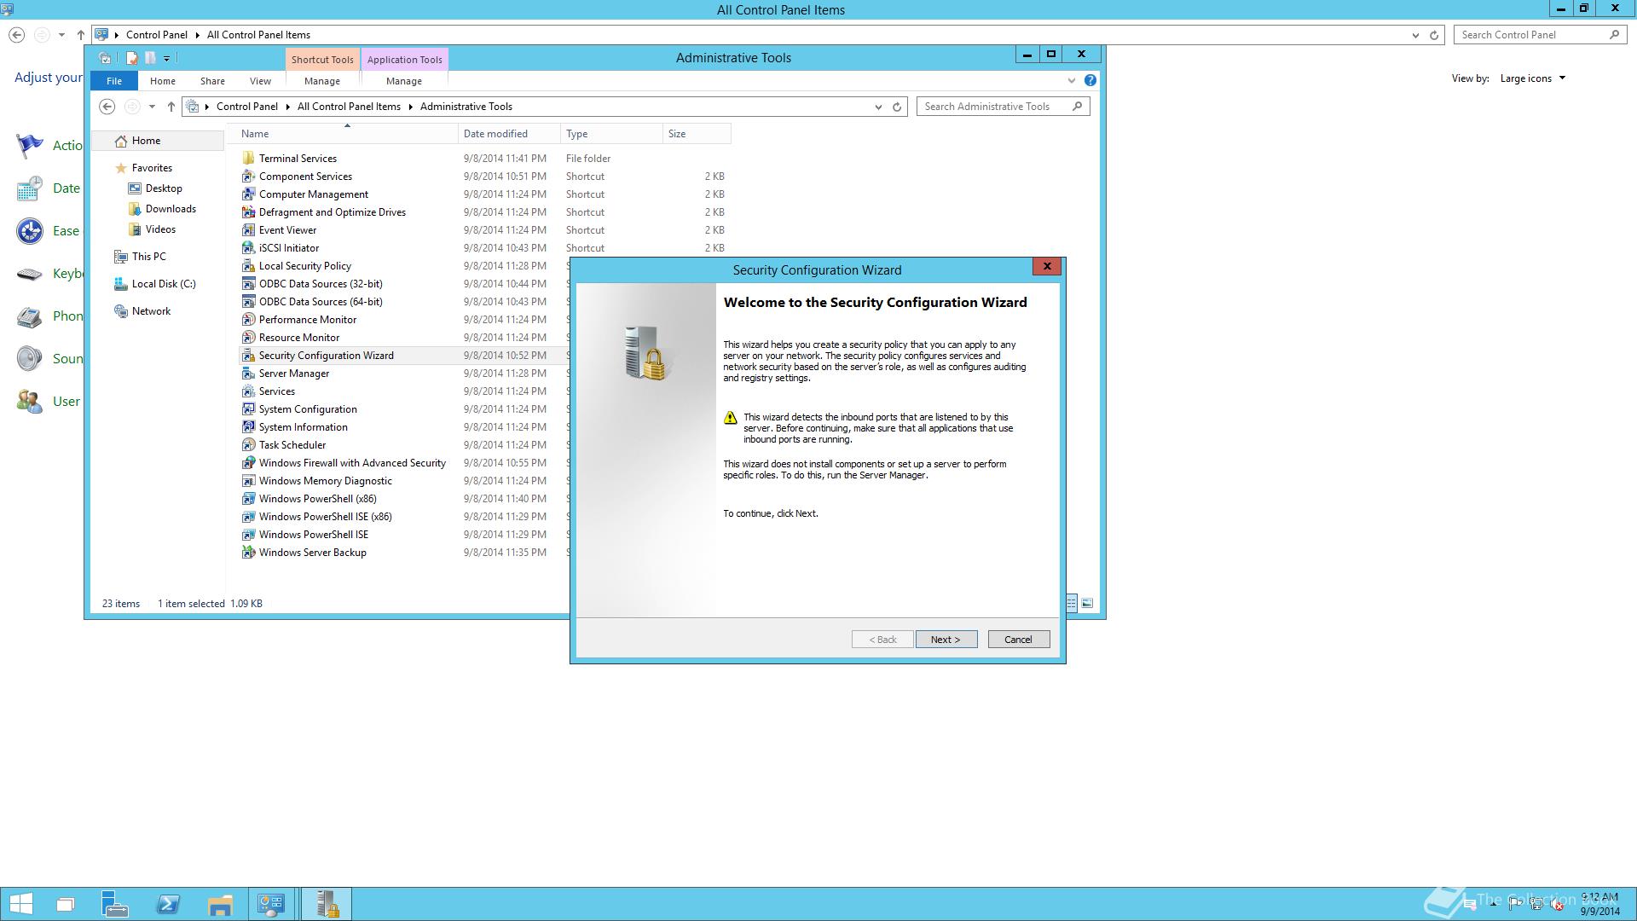The width and height of the screenshot is (1637, 921).
Task: Cancel the Security Configuration Wizard
Action: (1018, 640)
